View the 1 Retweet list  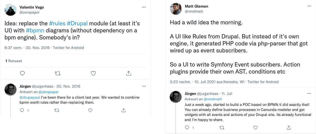14,61
